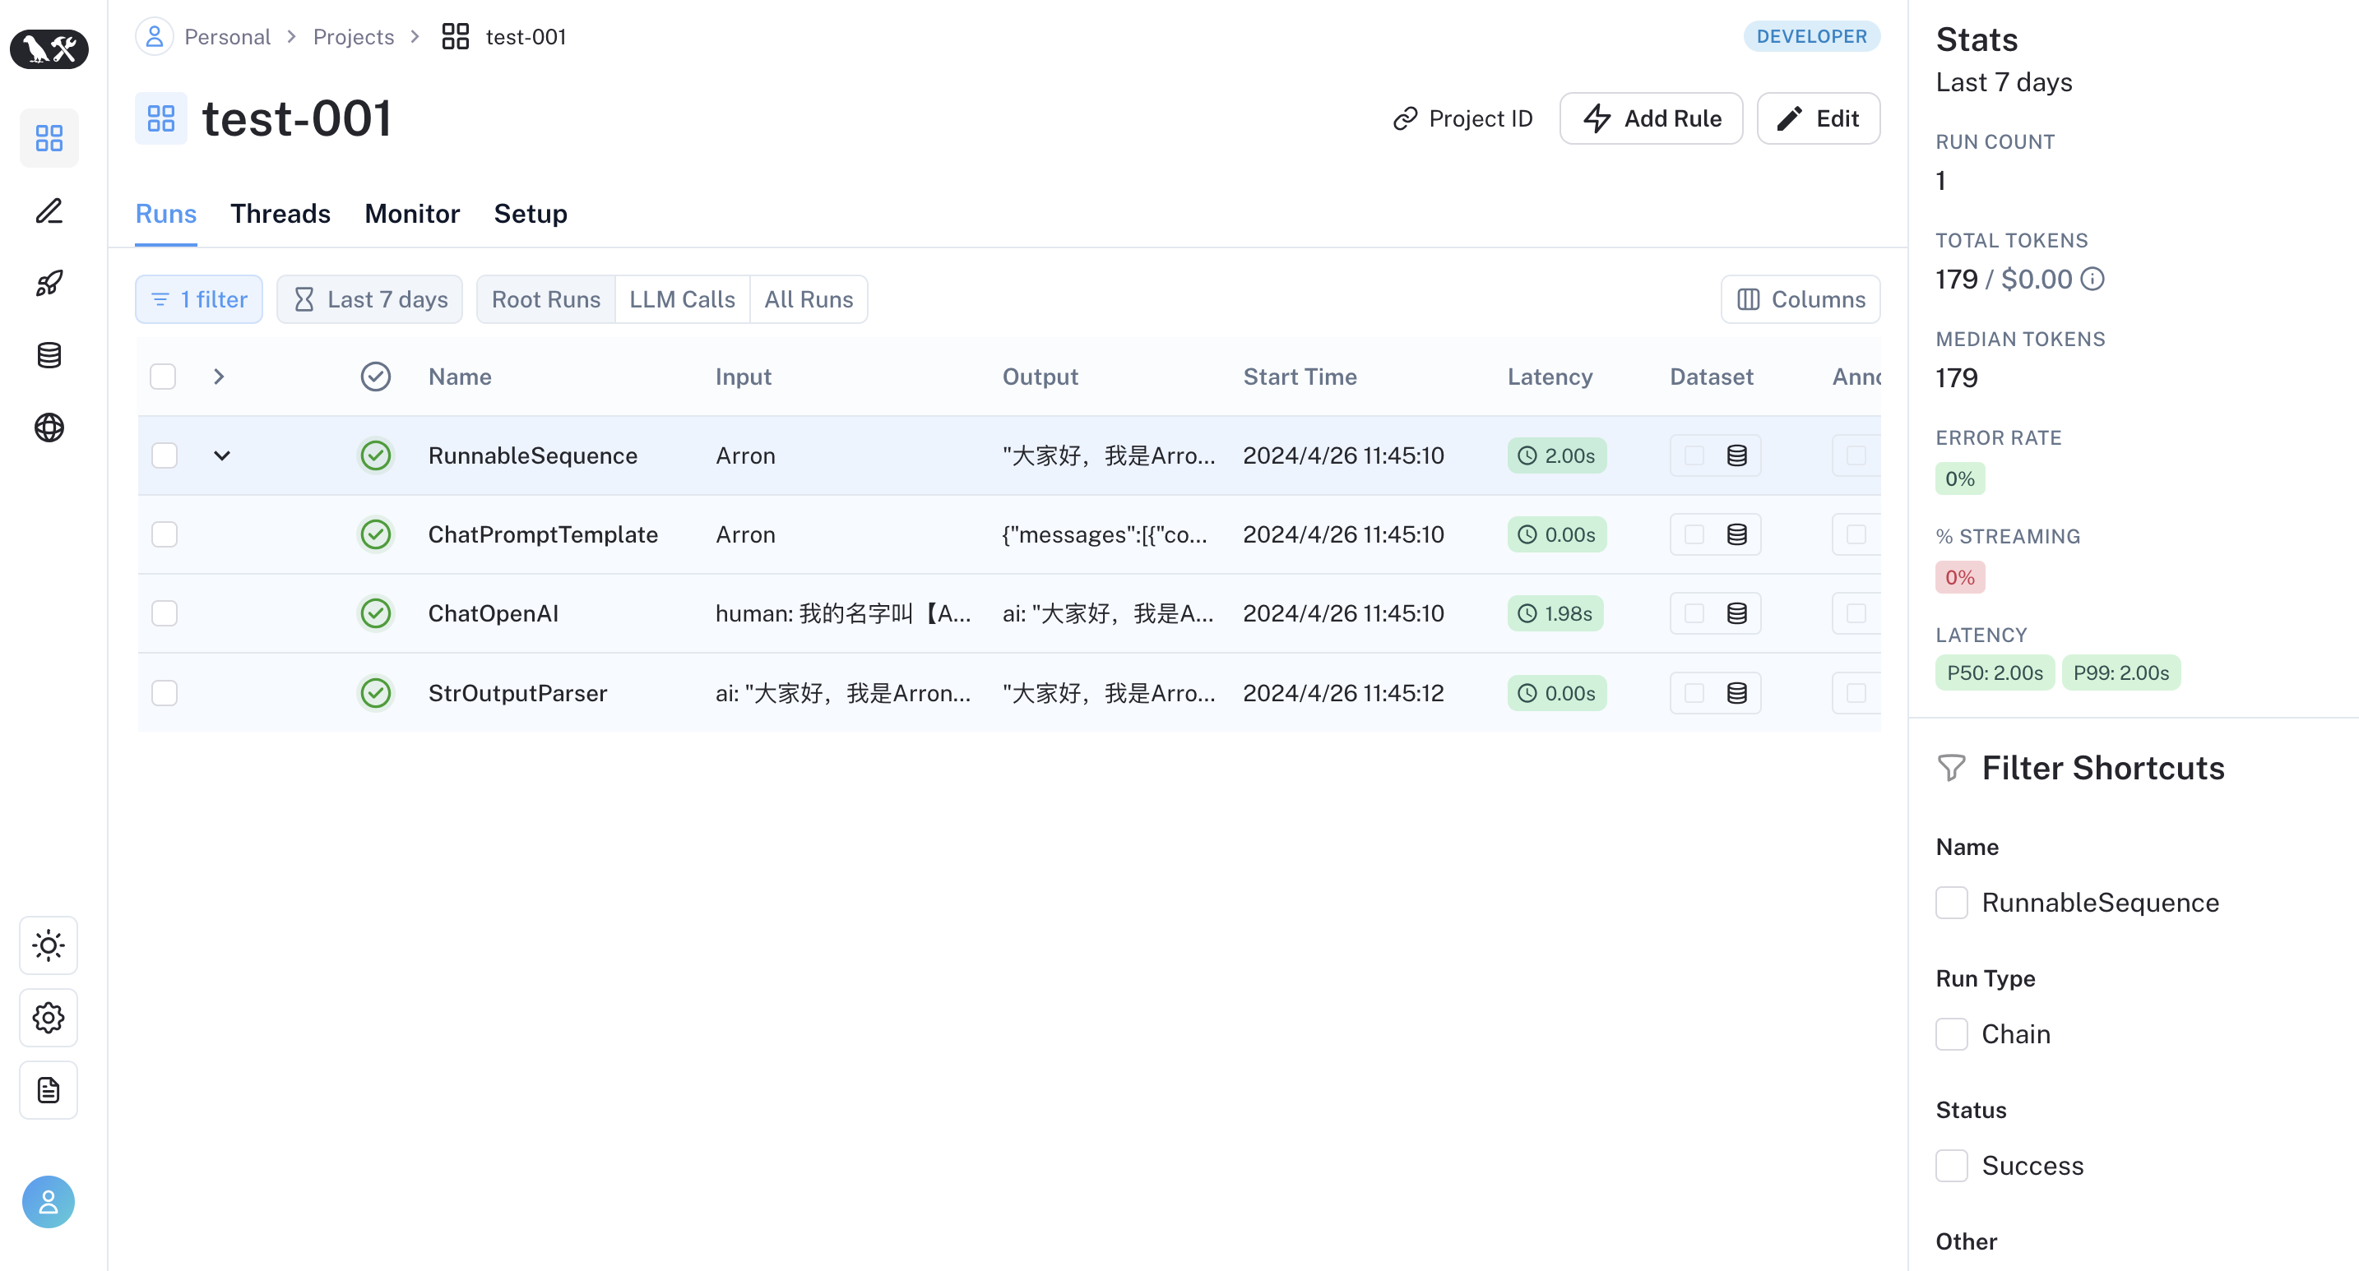Open the Deployments rocket icon in sidebar
The height and width of the screenshot is (1271, 2359).
point(49,283)
